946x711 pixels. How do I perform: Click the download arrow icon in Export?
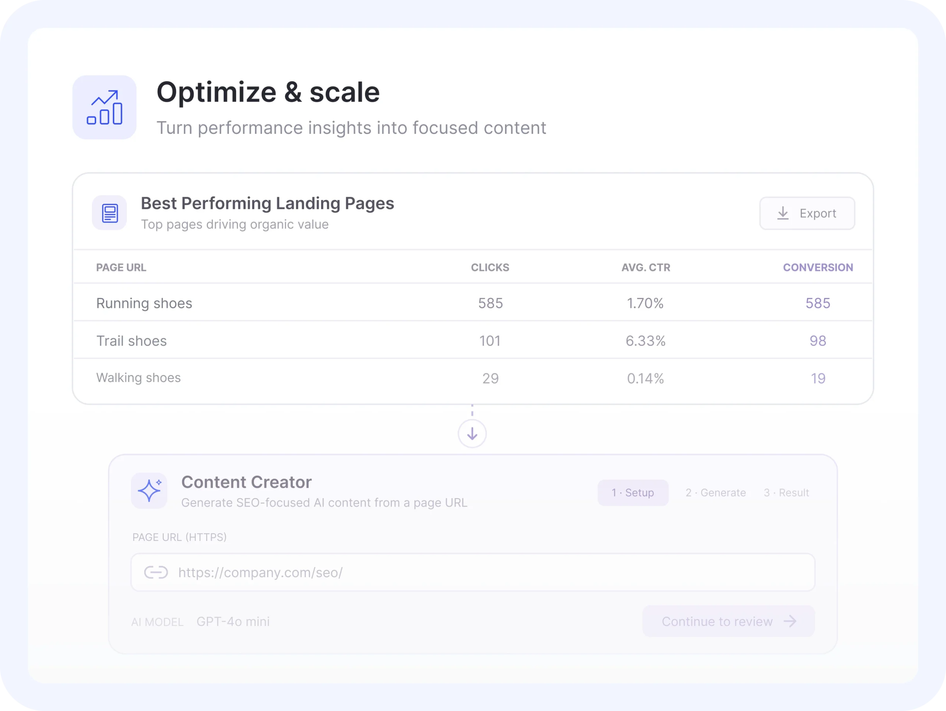783,213
